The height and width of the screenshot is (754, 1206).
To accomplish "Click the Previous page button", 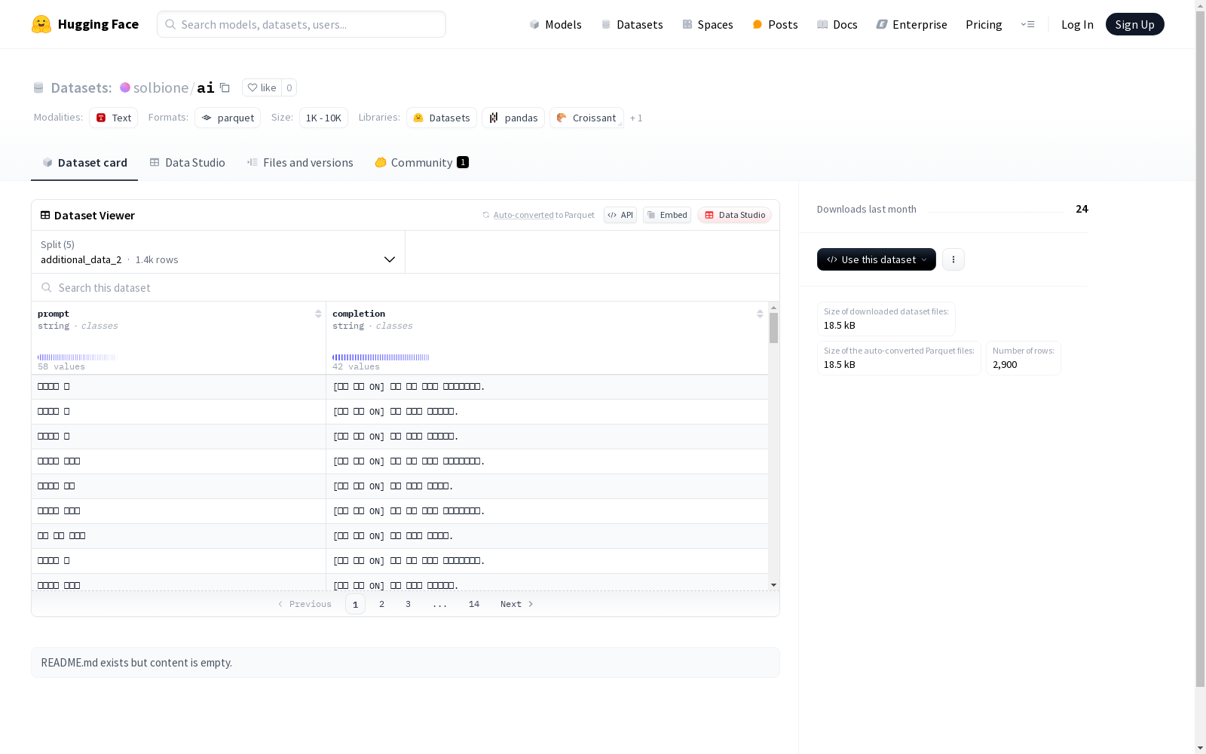I will click(305, 604).
